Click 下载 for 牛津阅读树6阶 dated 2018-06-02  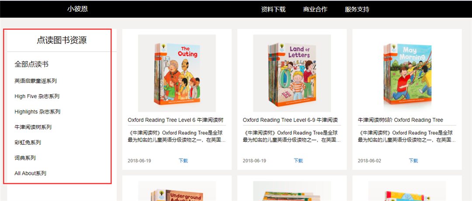[x=413, y=161]
